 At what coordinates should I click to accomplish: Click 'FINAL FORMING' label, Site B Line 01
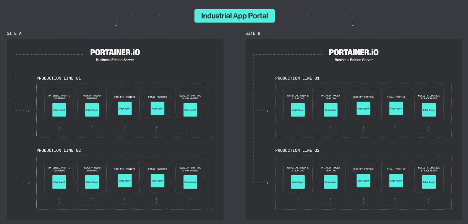(396, 97)
